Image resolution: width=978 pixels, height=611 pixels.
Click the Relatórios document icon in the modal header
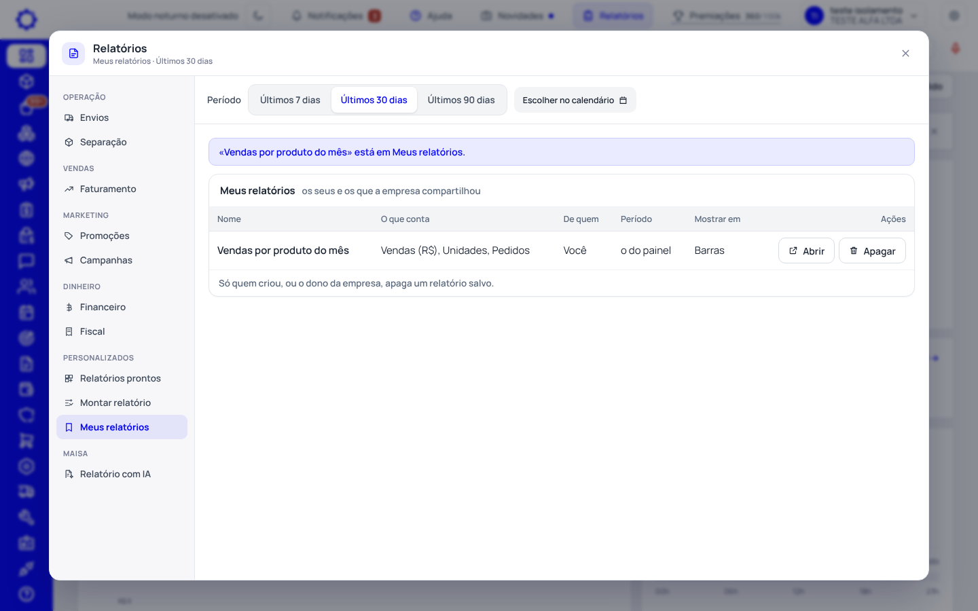point(73,54)
